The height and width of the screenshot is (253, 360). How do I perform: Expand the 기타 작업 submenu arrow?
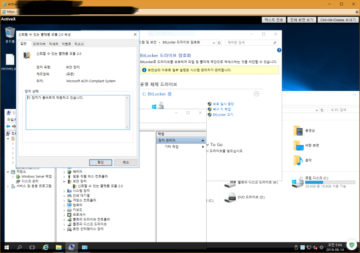pyautogui.click(x=203, y=147)
